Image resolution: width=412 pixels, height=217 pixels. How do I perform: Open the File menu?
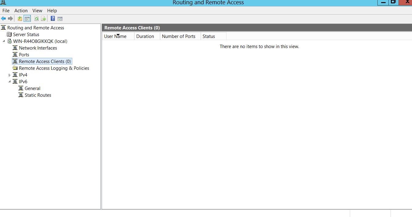pos(6,10)
